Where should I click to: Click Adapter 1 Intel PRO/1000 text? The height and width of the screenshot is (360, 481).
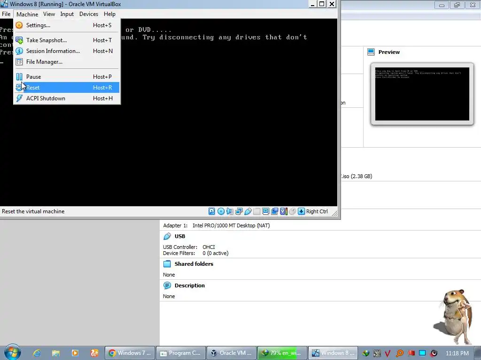pos(216,225)
